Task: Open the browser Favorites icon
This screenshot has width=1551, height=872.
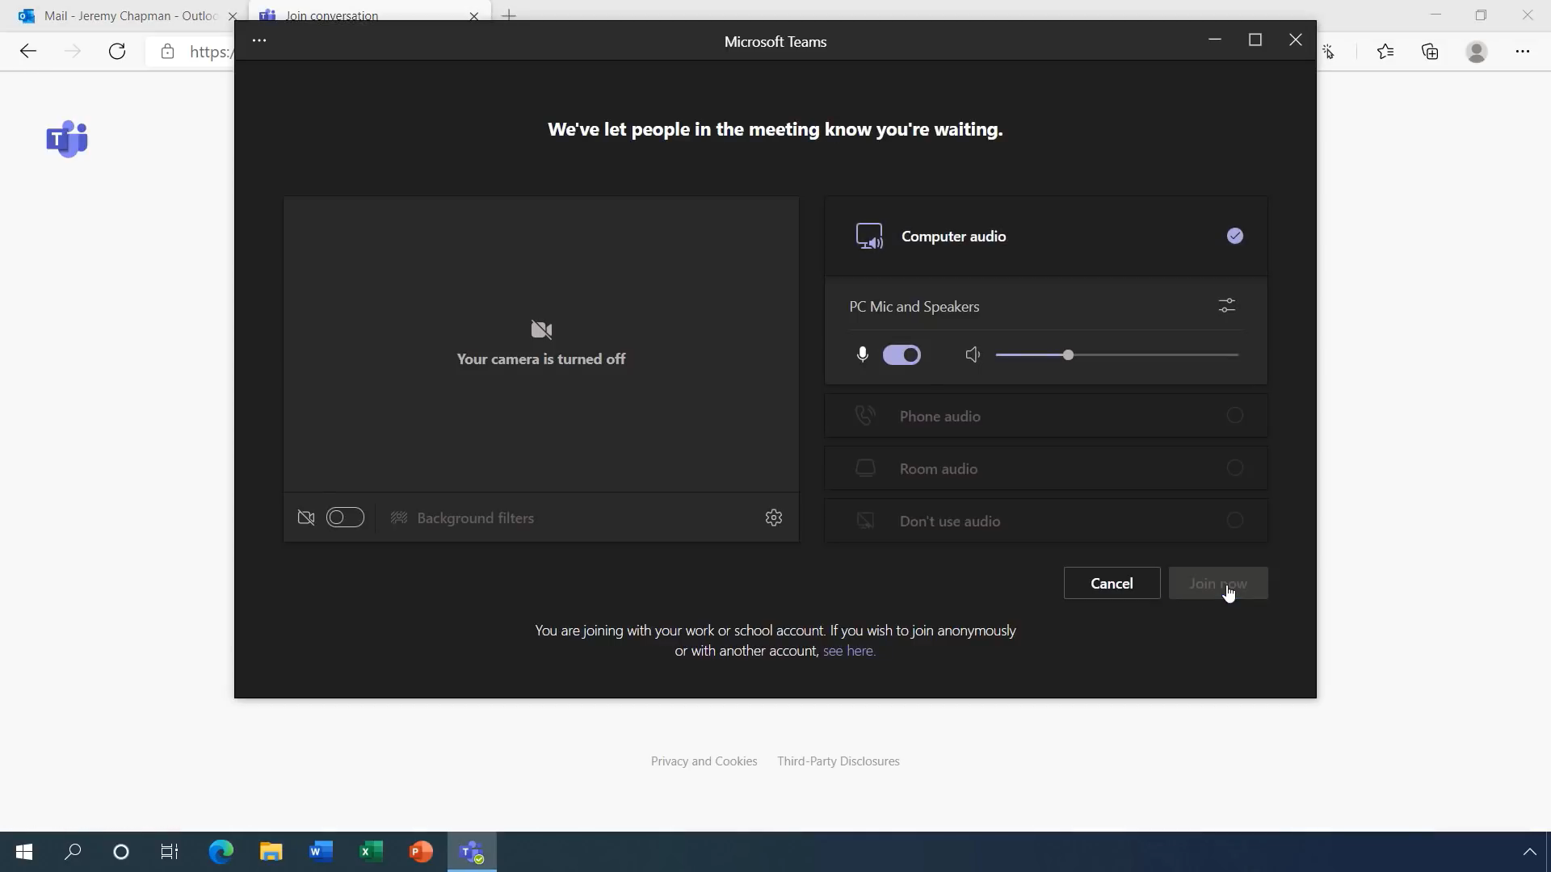Action: click(x=1385, y=52)
